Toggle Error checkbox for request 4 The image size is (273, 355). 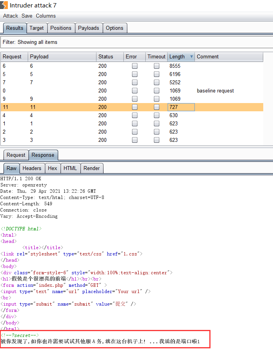(x=135, y=115)
